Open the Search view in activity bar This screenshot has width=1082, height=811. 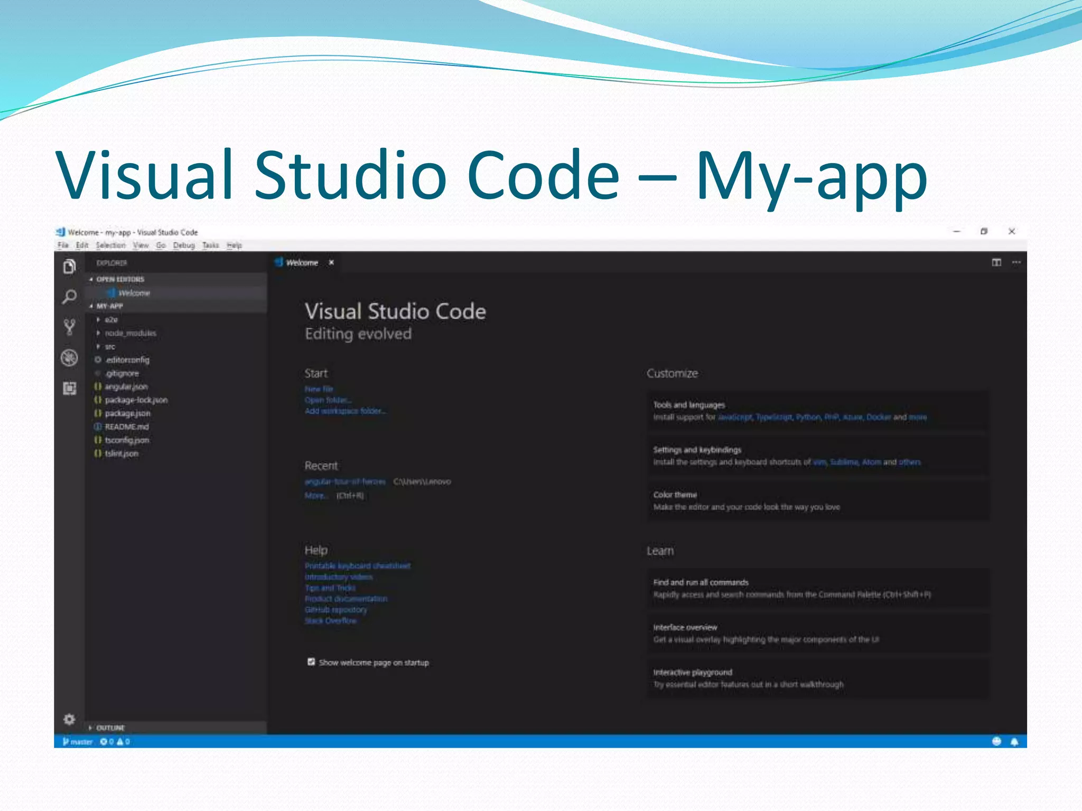click(69, 297)
